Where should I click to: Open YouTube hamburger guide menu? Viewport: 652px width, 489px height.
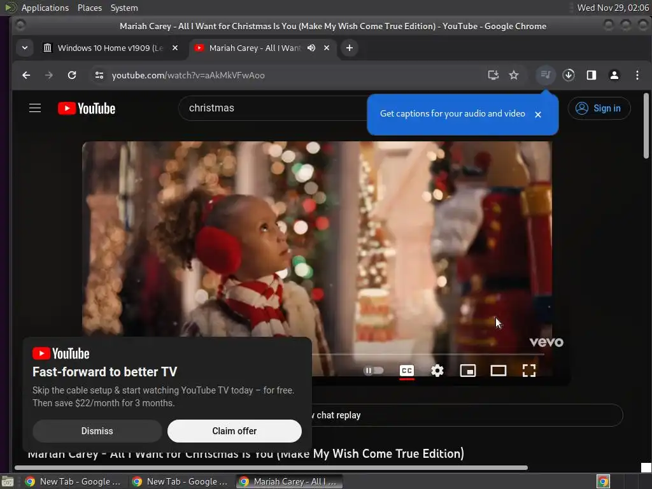(35, 108)
